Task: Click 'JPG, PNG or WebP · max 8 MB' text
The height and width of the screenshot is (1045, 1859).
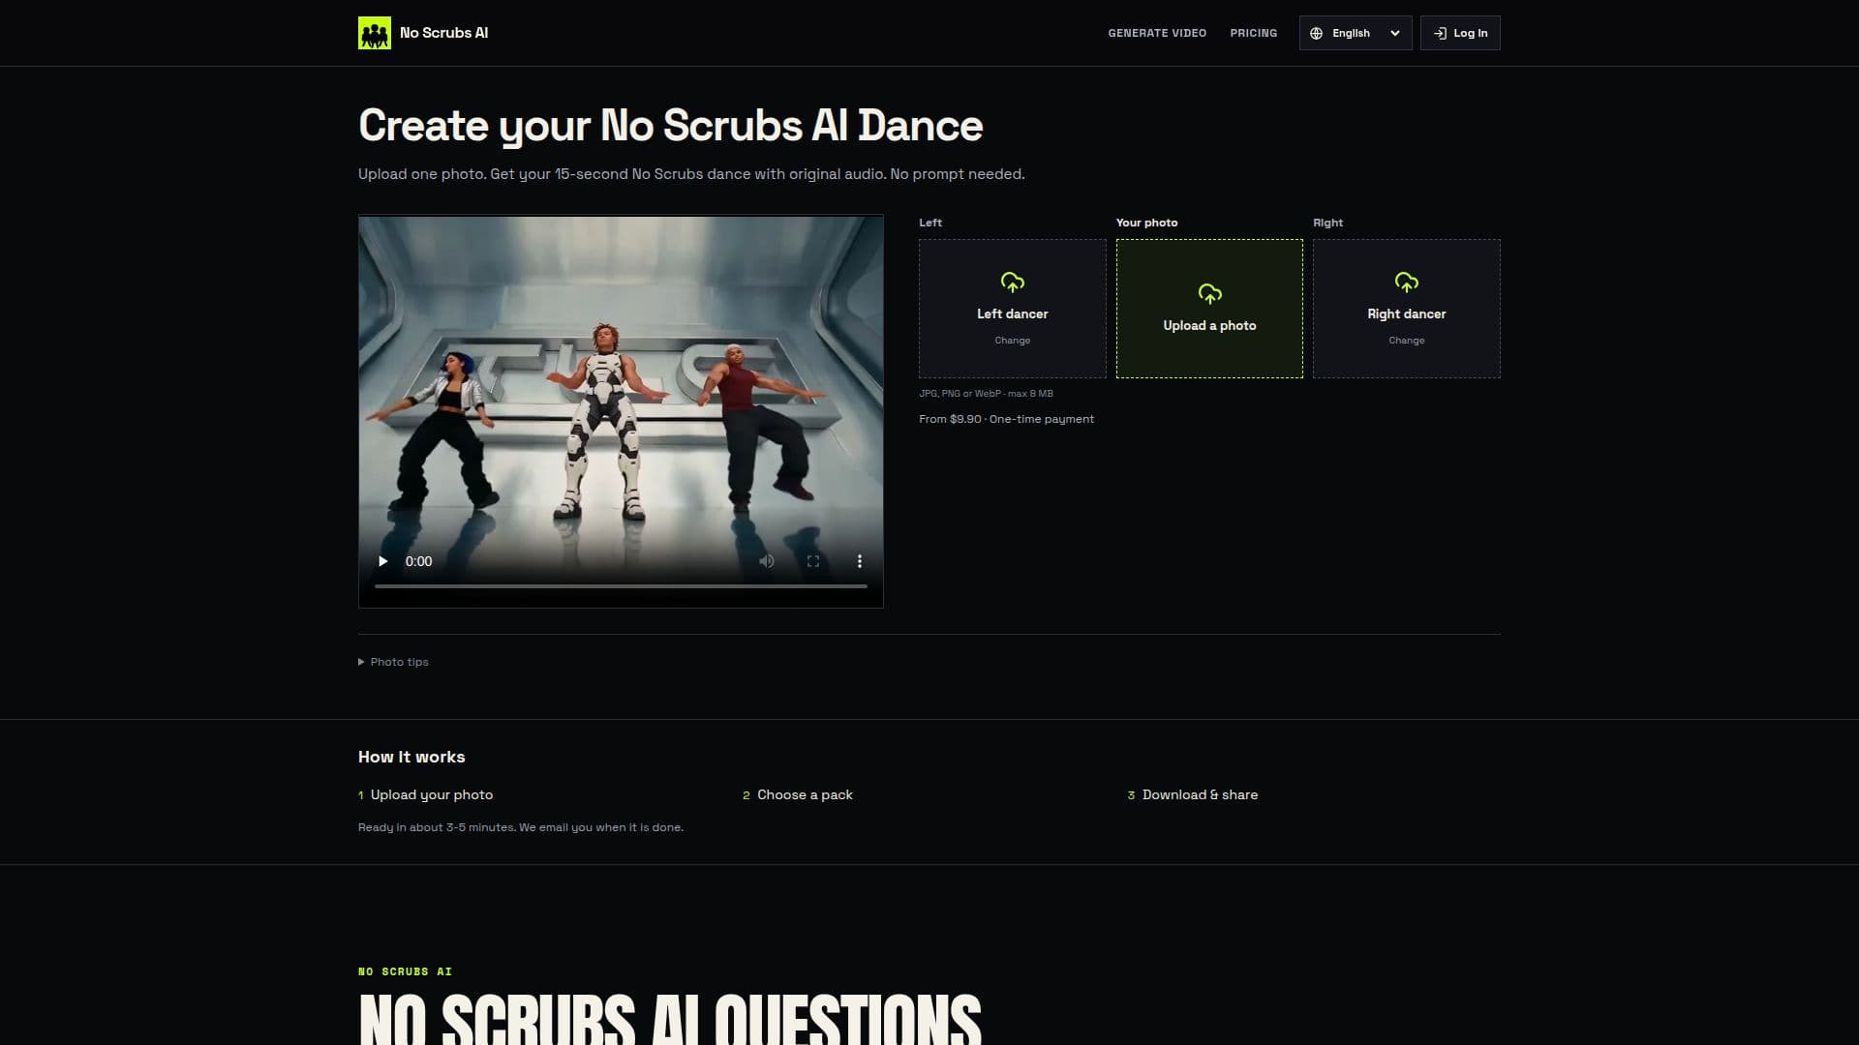Action: click(x=986, y=394)
